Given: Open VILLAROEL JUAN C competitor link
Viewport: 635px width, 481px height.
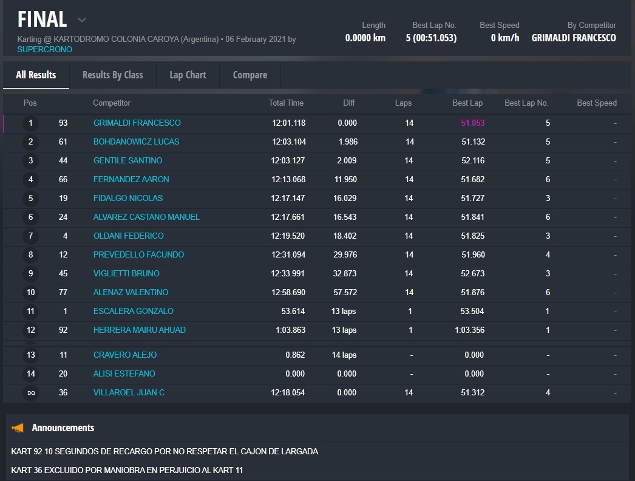Looking at the screenshot, I should coord(129,393).
